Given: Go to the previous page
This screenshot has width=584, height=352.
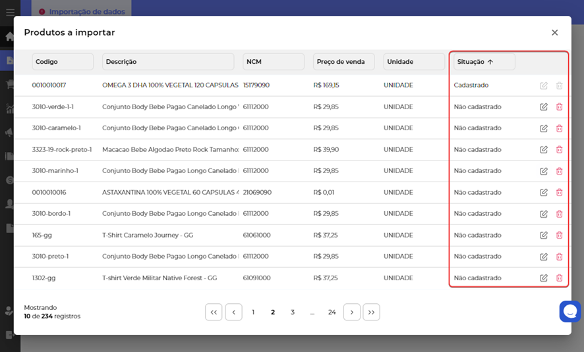Looking at the screenshot, I should (233, 312).
